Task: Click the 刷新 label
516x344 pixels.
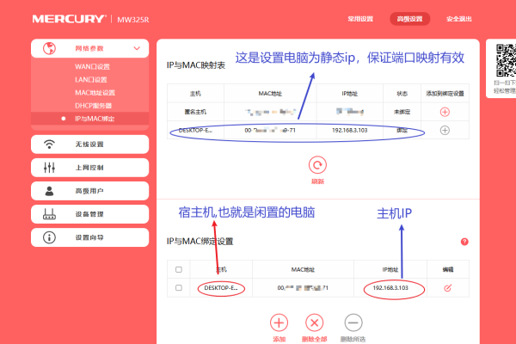Action: (x=317, y=181)
